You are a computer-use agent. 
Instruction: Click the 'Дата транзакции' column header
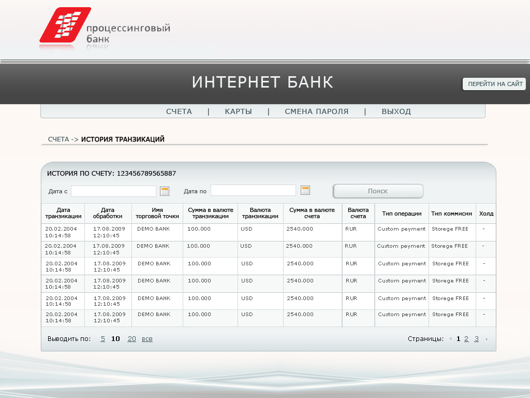63,213
